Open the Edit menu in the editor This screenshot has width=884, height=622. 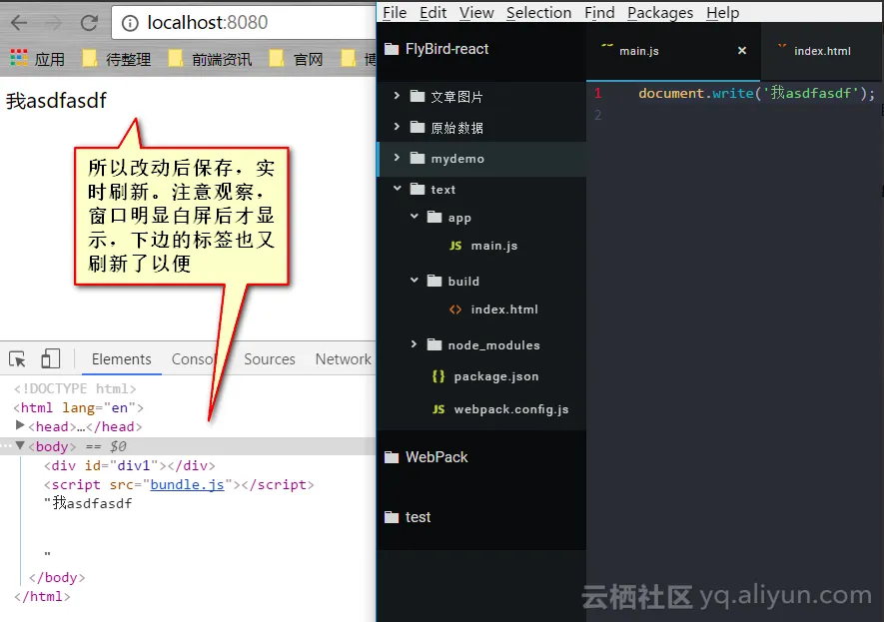click(x=433, y=12)
